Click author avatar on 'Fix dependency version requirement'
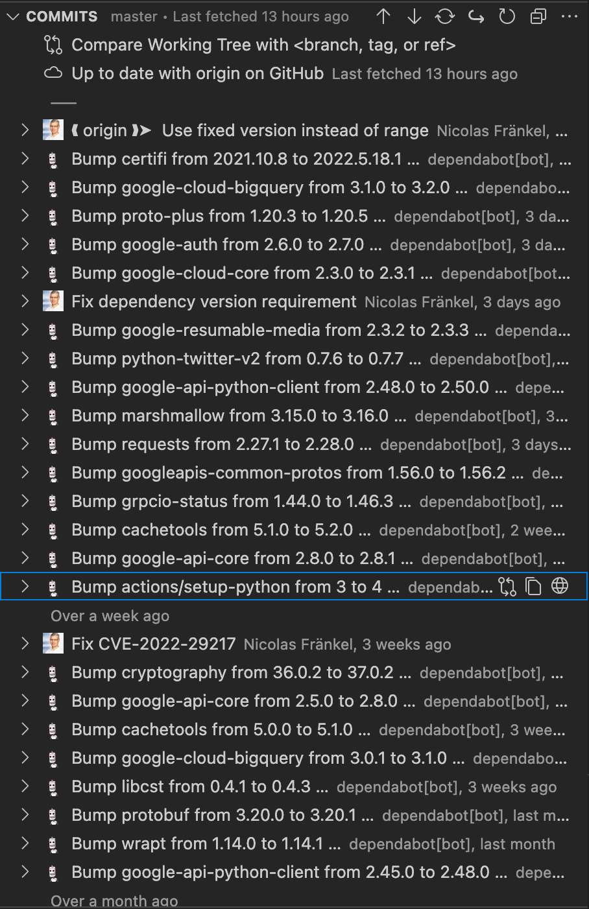 [x=53, y=301]
